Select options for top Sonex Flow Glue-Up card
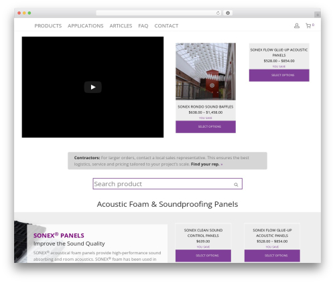The height and width of the screenshot is (283, 335). pos(279,75)
